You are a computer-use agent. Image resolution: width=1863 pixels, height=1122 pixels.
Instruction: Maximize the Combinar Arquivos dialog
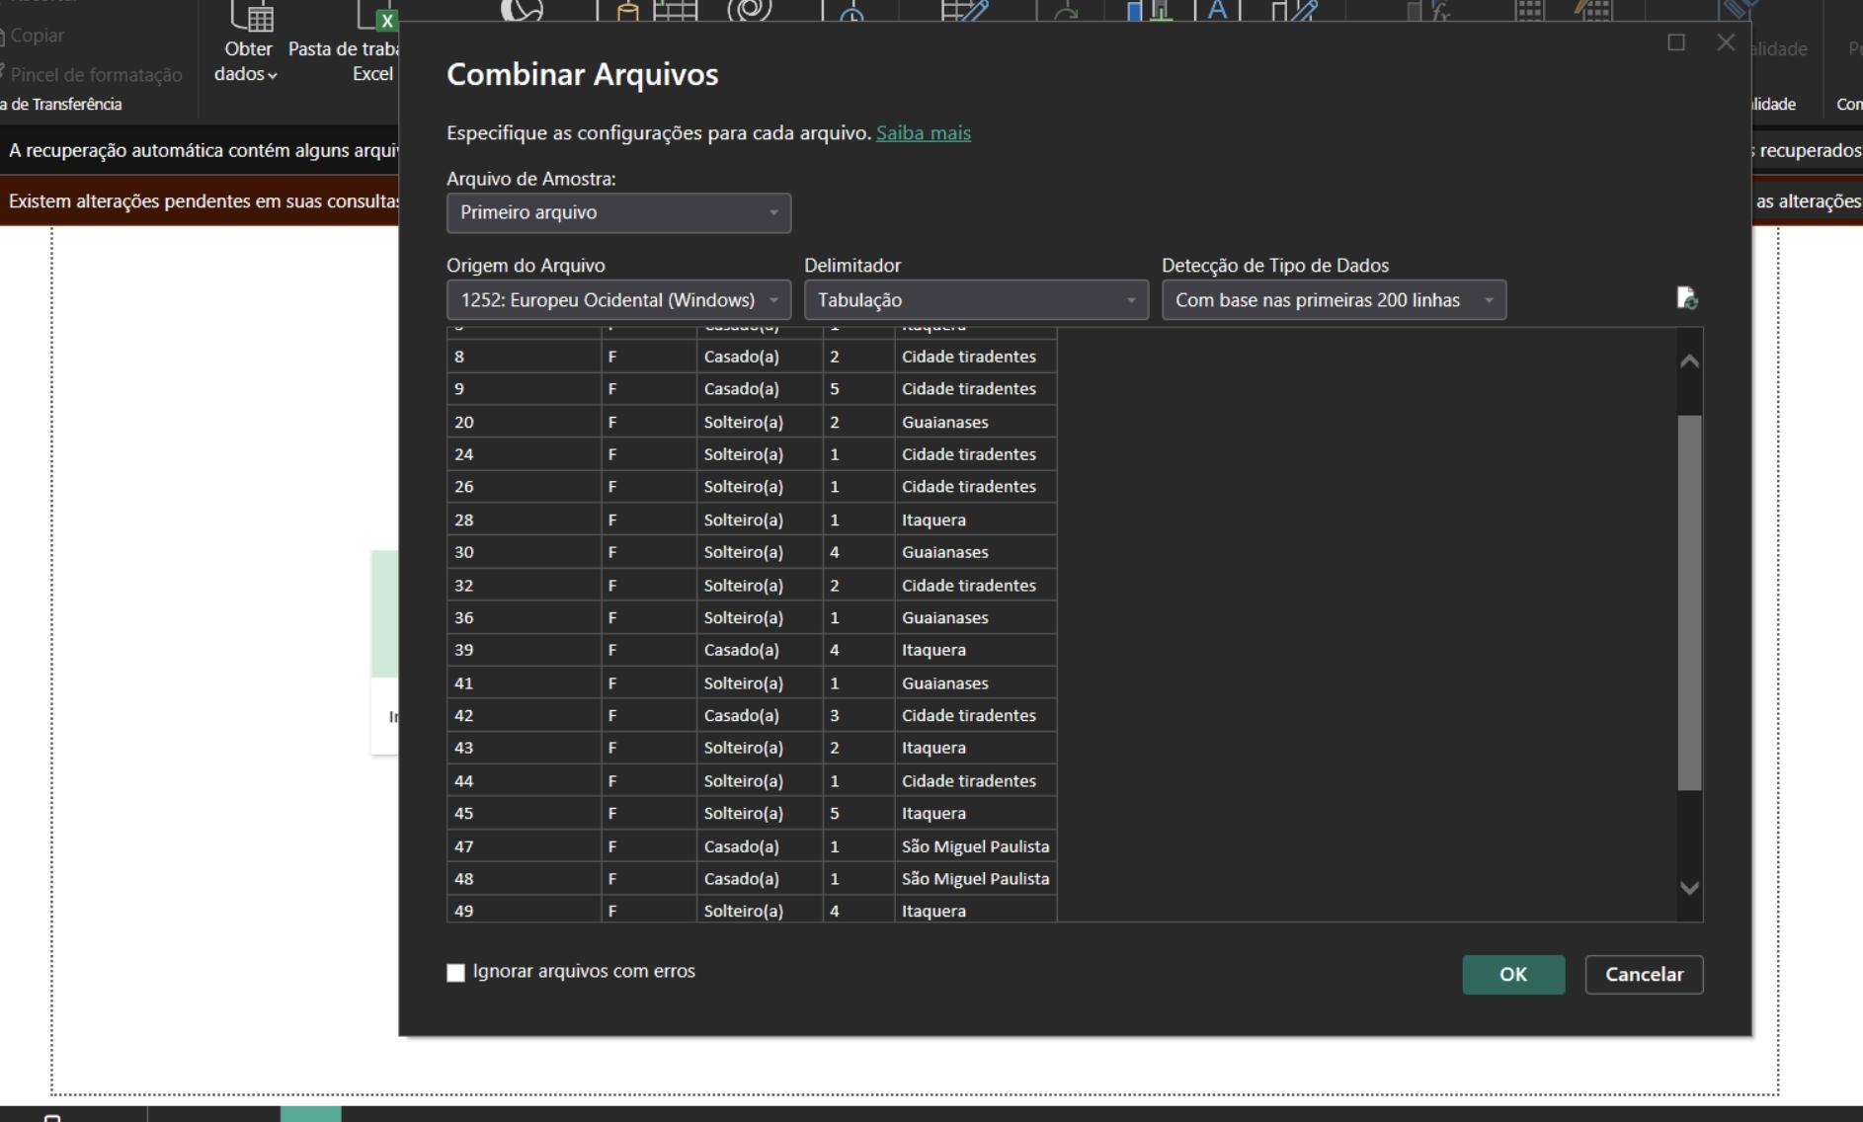click(x=1675, y=42)
